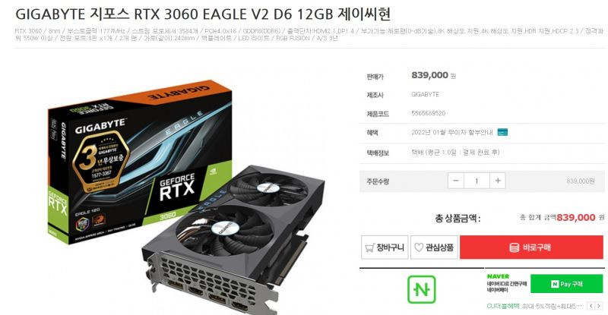The height and width of the screenshot is (315, 608).
Task: Click the shopping cart icon in 장바구니
Action: click(369, 247)
